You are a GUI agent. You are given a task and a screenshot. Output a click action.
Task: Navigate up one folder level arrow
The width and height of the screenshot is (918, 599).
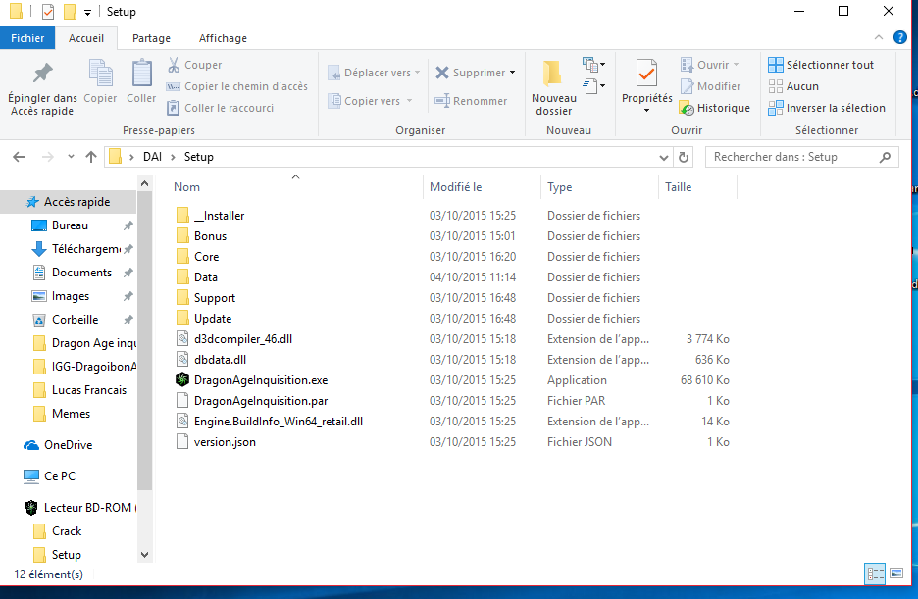(x=91, y=157)
